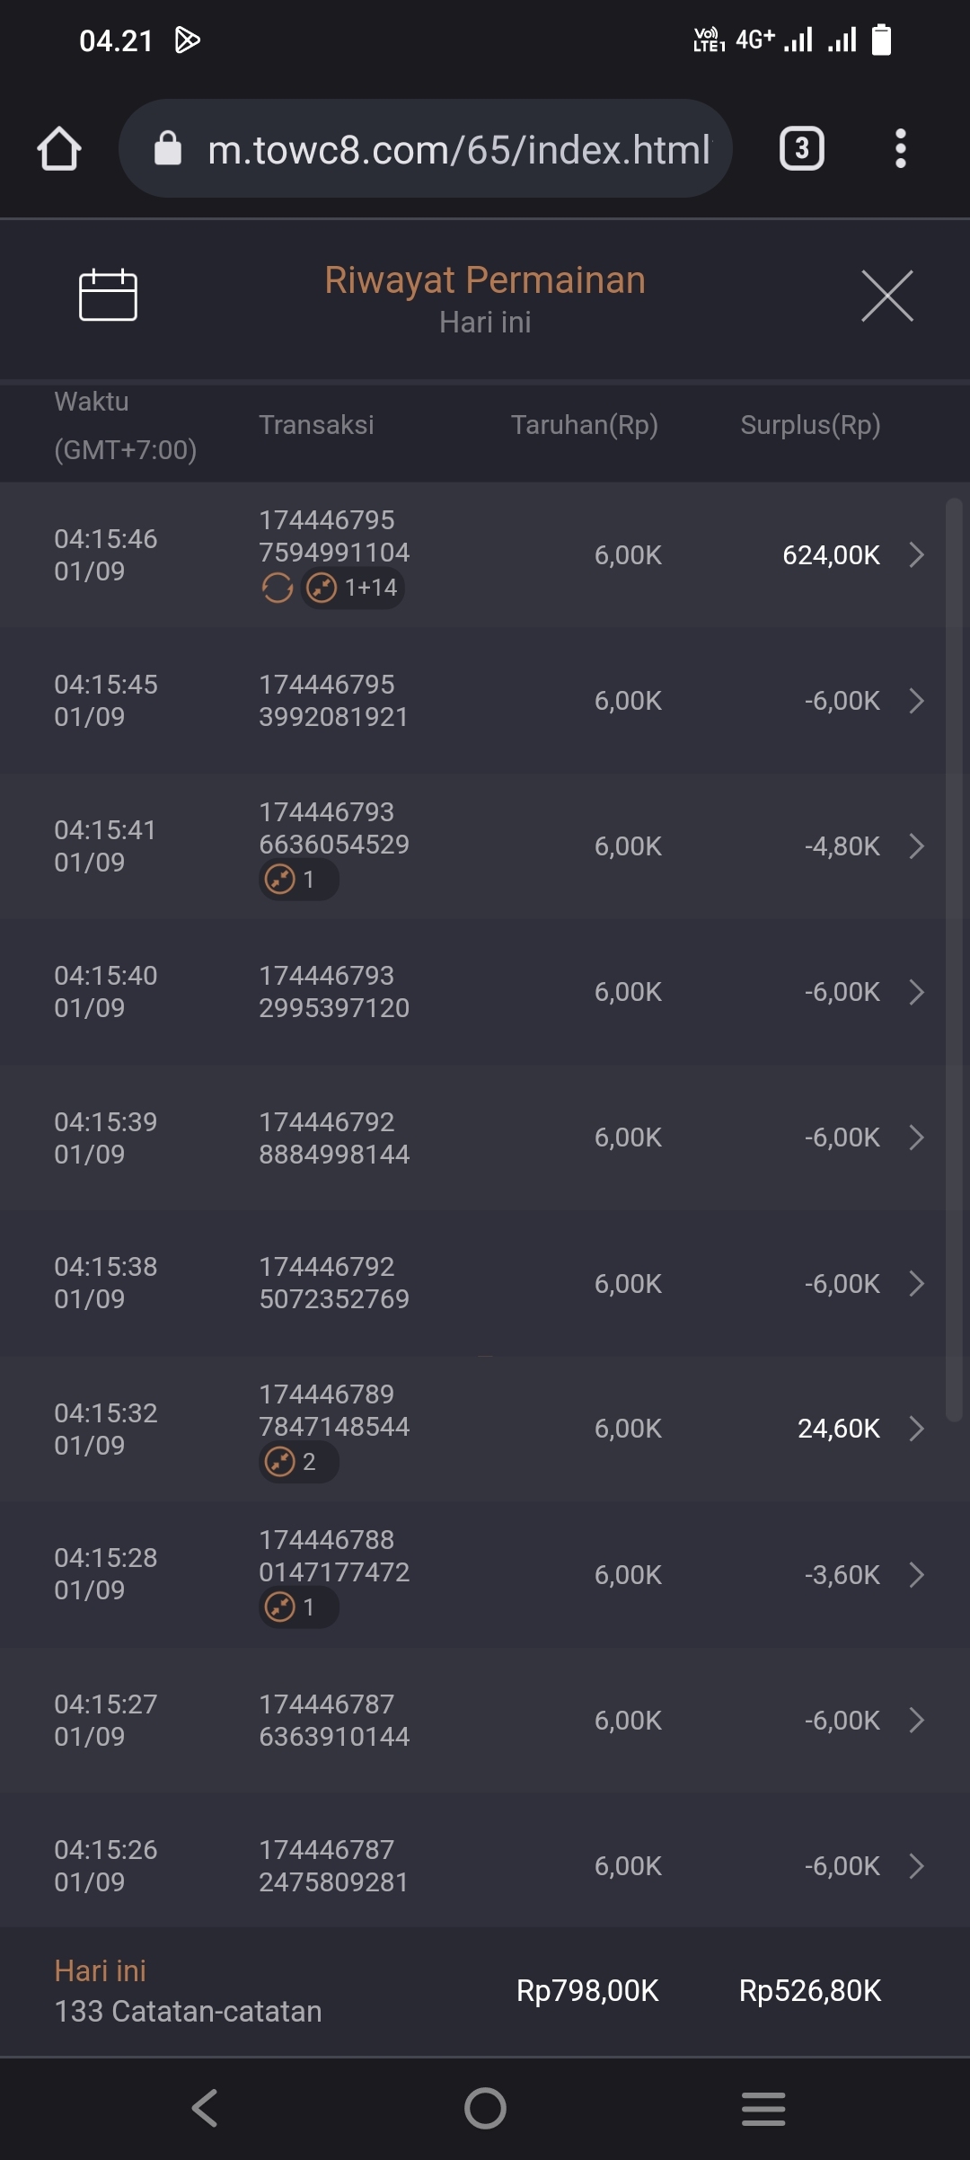This screenshot has width=970, height=2160.
Task: Open transaction 174446787 2475809281 entry
Action: 334,1866
